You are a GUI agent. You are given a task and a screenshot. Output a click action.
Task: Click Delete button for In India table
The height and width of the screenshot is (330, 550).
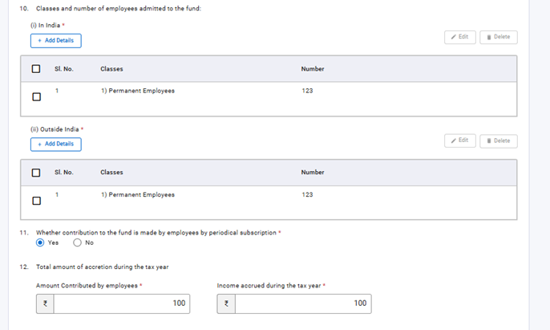498,37
